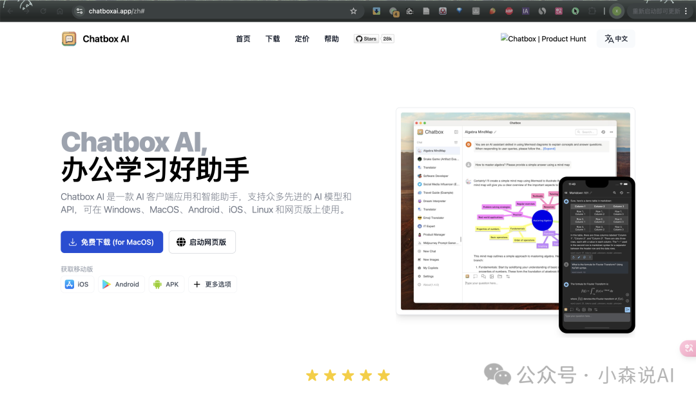
Task: Click the 获取移动版 label
Action: (77, 269)
